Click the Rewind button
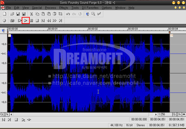This screenshot has height=129, width=186. (x=49, y=21)
